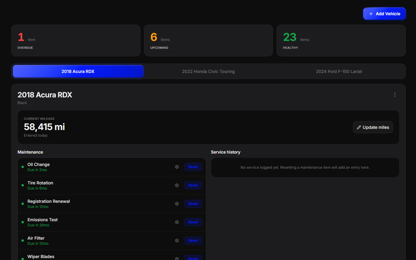Click the Black color subtitle
Viewport: 416px width, 260px height.
(x=22, y=103)
